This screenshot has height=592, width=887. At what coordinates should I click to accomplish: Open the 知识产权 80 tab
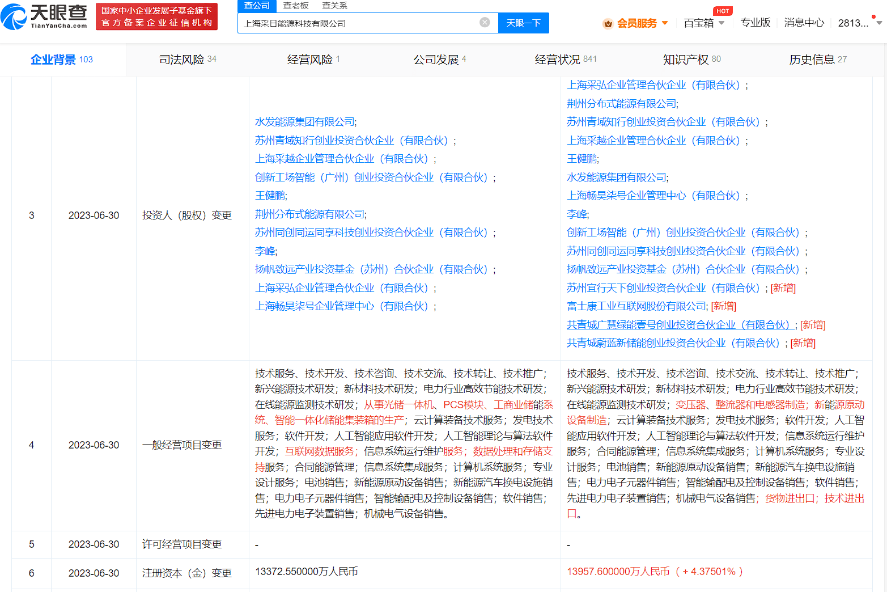click(x=692, y=60)
